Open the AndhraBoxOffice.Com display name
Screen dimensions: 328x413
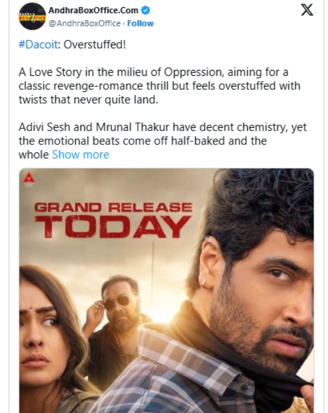[x=93, y=10]
